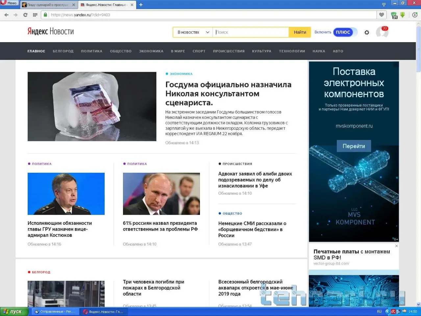This screenshot has width=421, height=316.
Task: Toggle the ПЛЮС switch on
Action: [x=345, y=32]
